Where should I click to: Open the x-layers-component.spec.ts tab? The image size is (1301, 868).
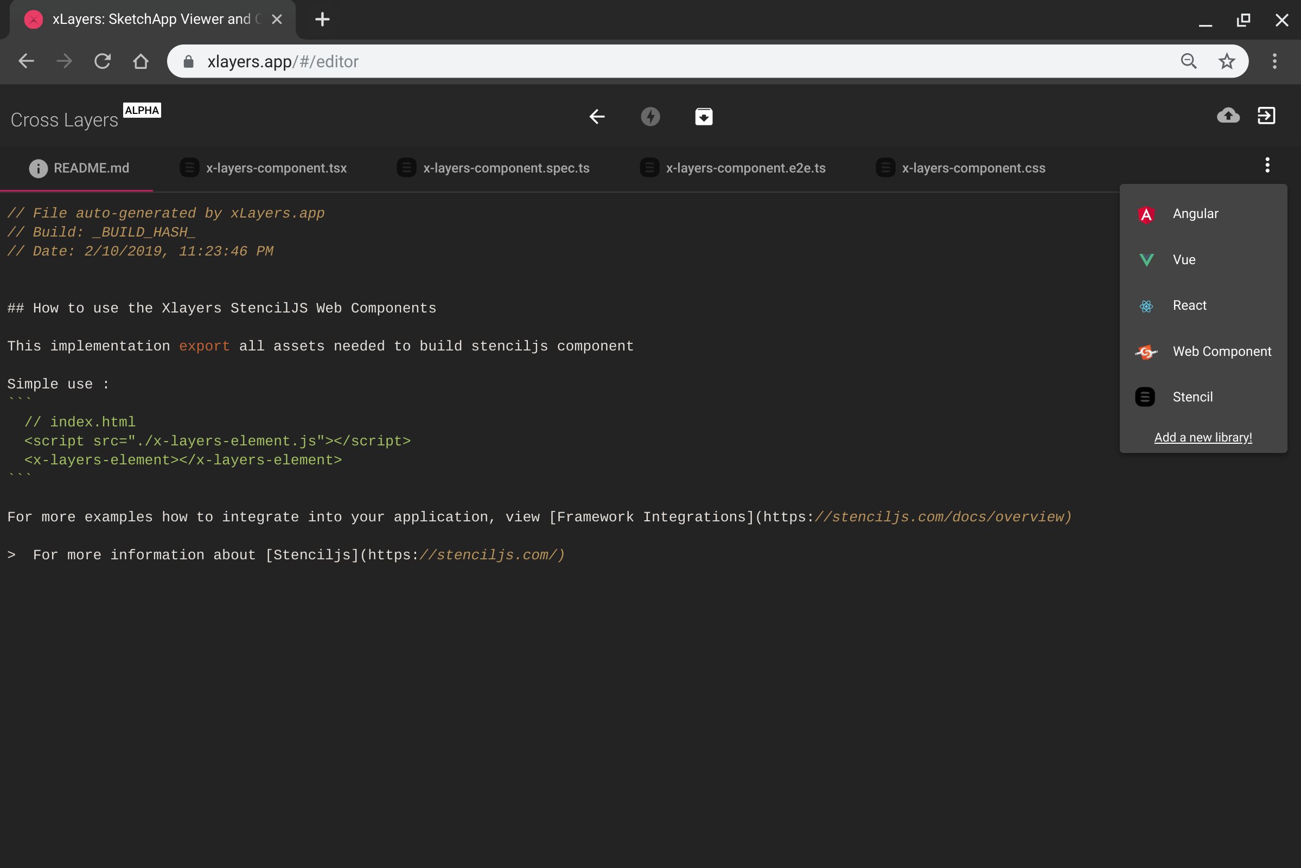click(493, 168)
